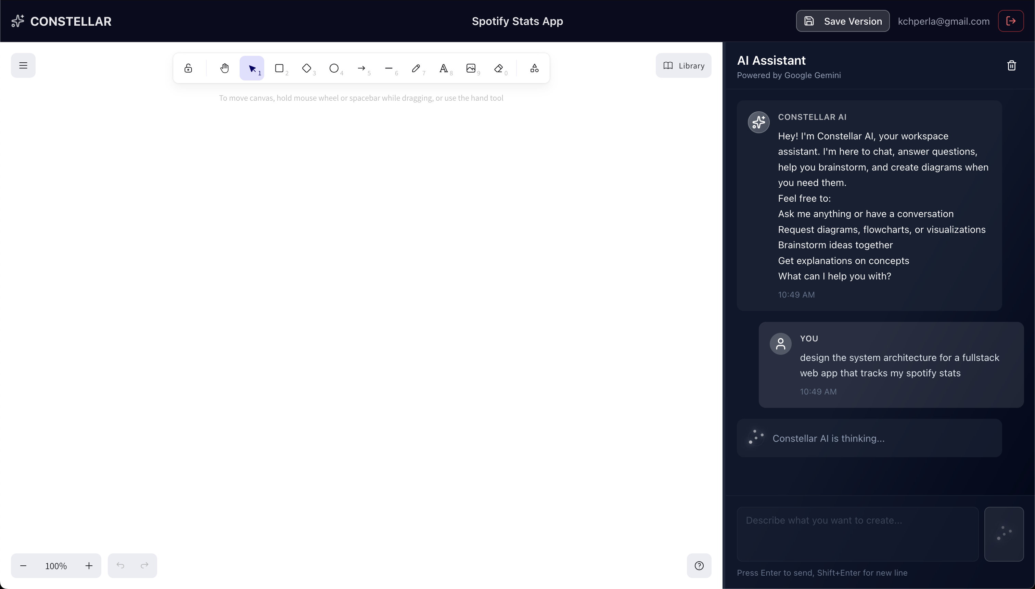Click the zoom in plus button
Viewport: 1035px width, 589px height.
[x=89, y=565]
